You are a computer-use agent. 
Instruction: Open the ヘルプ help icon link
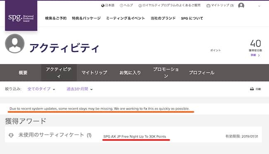tap(121, 5)
